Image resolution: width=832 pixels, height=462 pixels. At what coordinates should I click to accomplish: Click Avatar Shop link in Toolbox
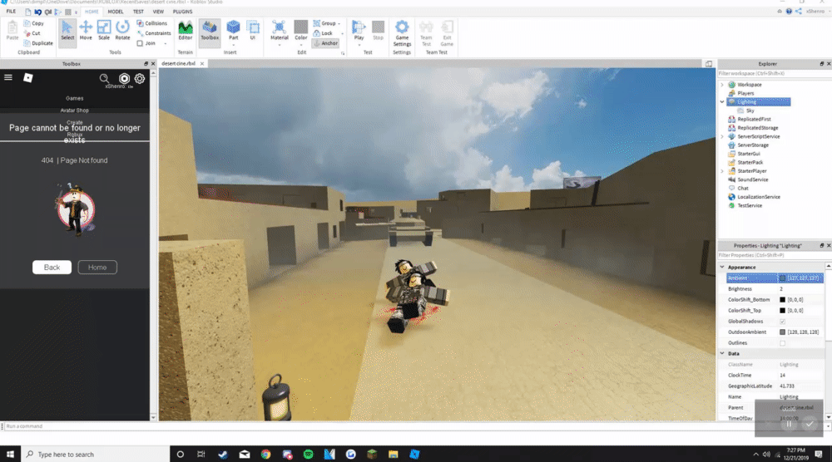(x=74, y=111)
